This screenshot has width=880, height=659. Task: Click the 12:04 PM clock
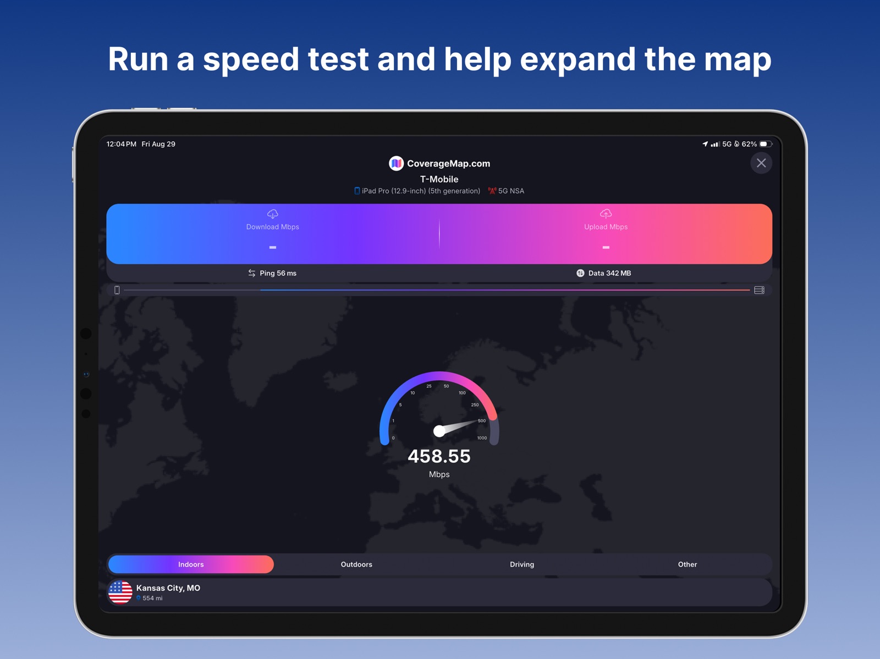(x=122, y=144)
